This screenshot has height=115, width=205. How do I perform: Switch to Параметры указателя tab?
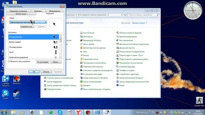[x=18, y=11]
